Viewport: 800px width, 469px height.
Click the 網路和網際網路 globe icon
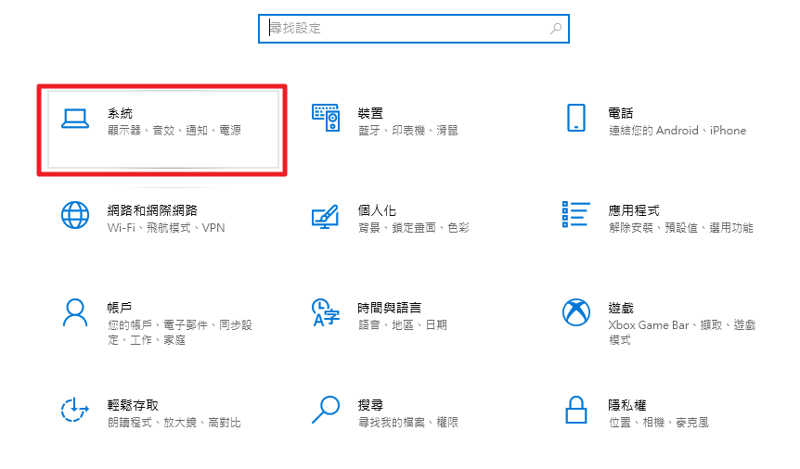click(75, 215)
